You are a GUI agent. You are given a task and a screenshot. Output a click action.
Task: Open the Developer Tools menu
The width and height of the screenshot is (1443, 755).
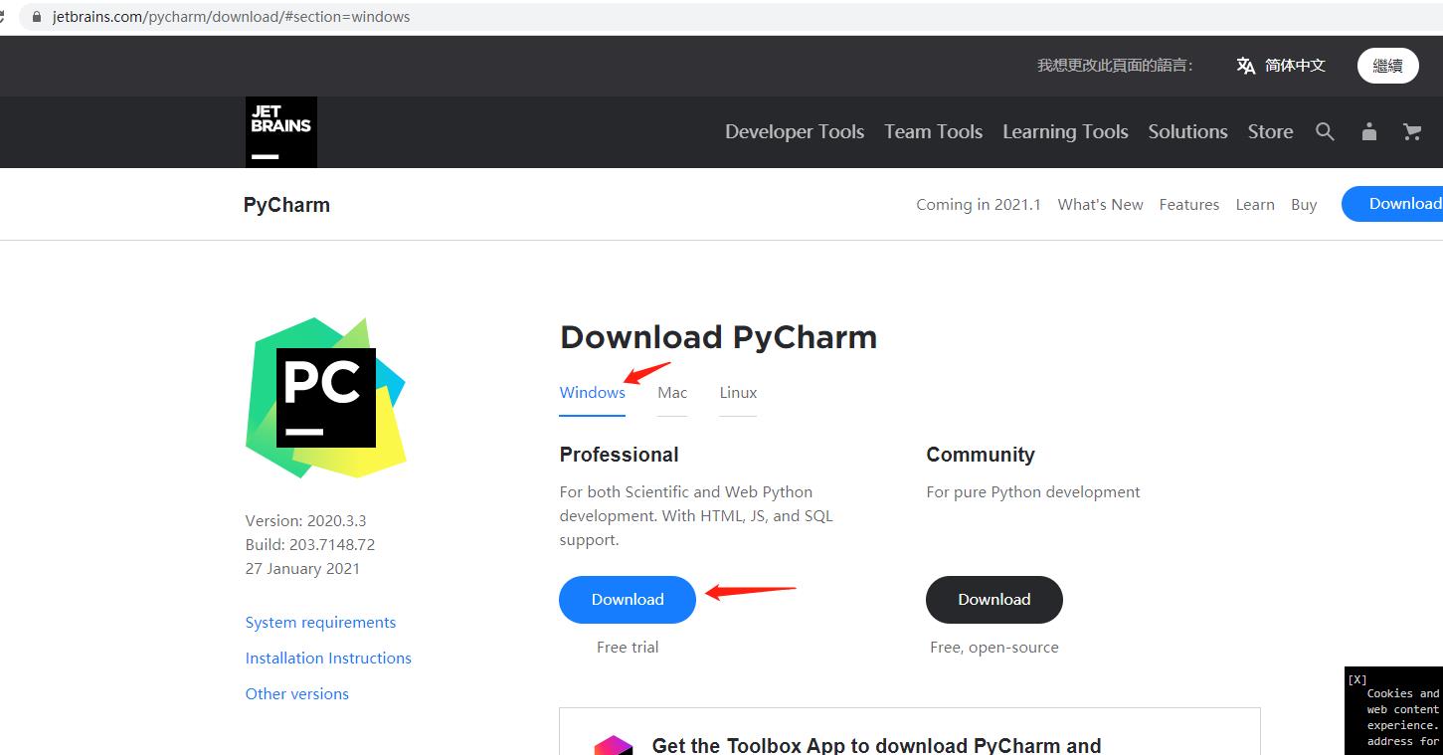pos(795,131)
